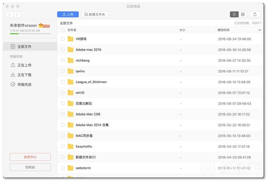Open 传输完成 transfer list
The height and width of the screenshot is (181, 267).
click(21, 84)
